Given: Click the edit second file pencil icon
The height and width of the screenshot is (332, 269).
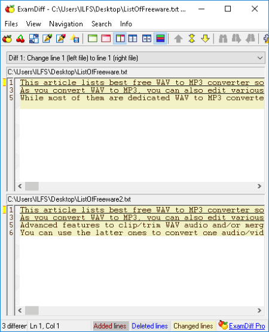Looking at the screenshot, I should (x=61, y=39).
